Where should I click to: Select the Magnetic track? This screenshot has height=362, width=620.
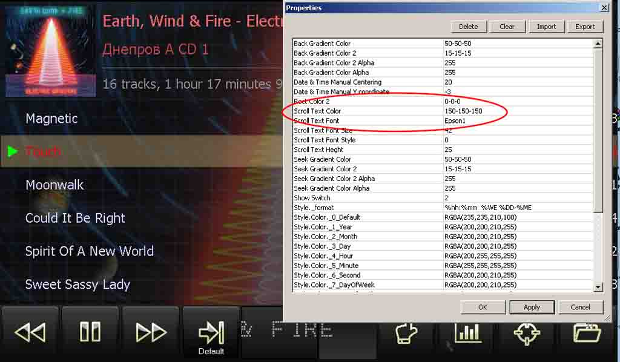click(51, 119)
